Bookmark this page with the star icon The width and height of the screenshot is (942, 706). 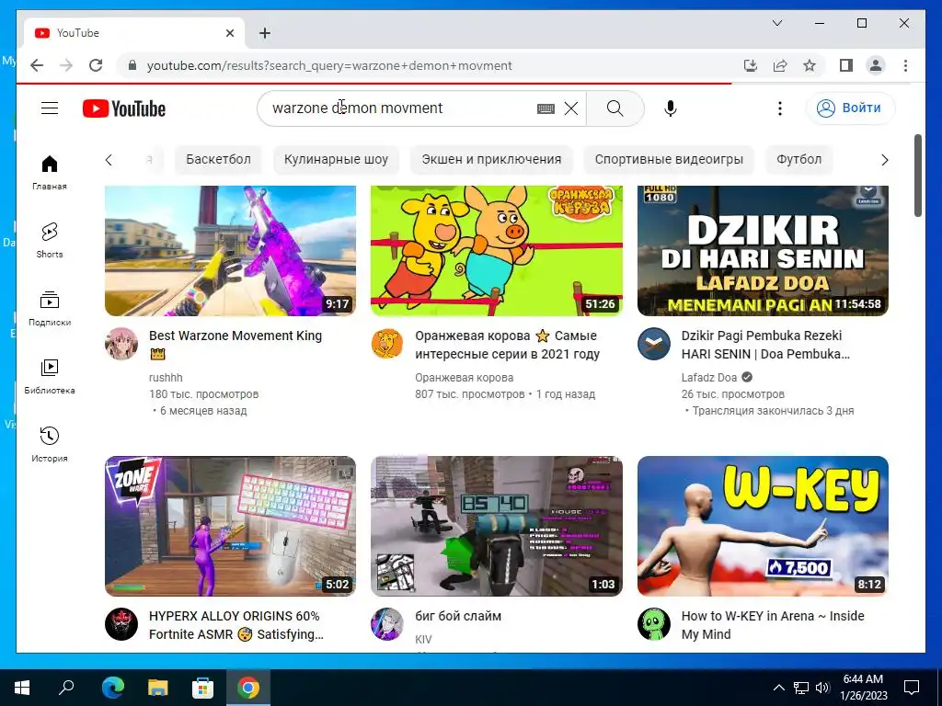click(x=810, y=65)
